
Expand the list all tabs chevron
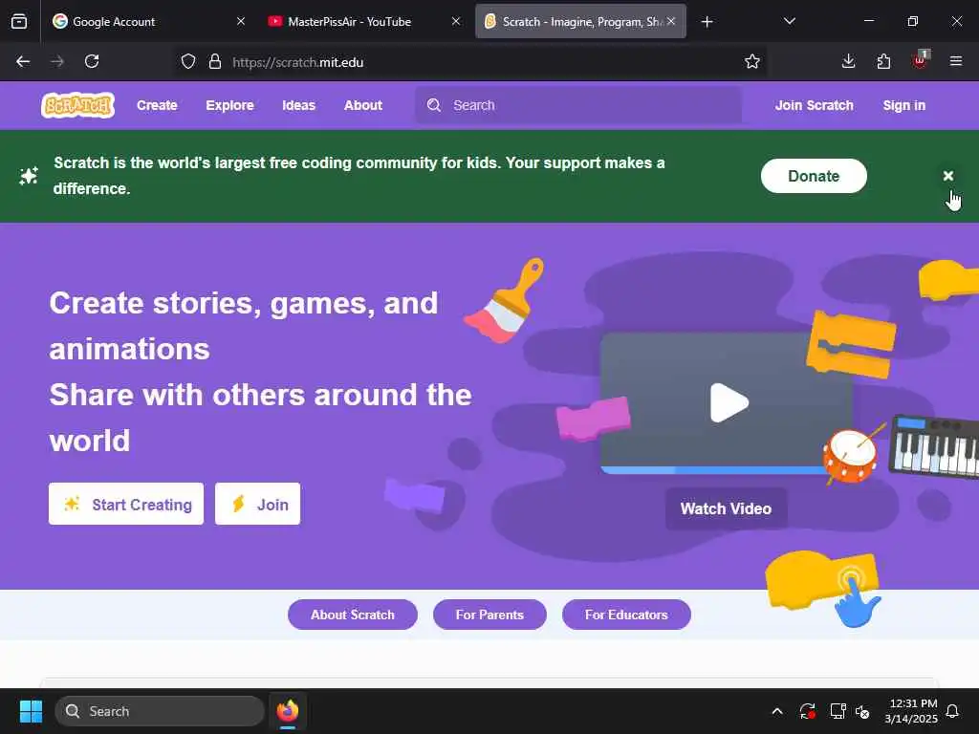pos(789,21)
